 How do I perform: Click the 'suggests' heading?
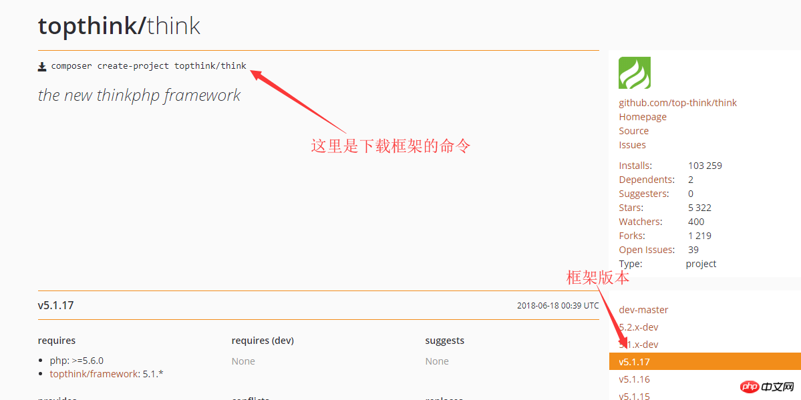coord(444,340)
